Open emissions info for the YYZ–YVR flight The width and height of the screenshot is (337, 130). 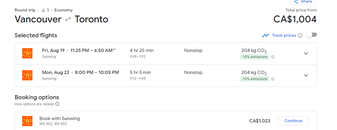click(273, 79)
